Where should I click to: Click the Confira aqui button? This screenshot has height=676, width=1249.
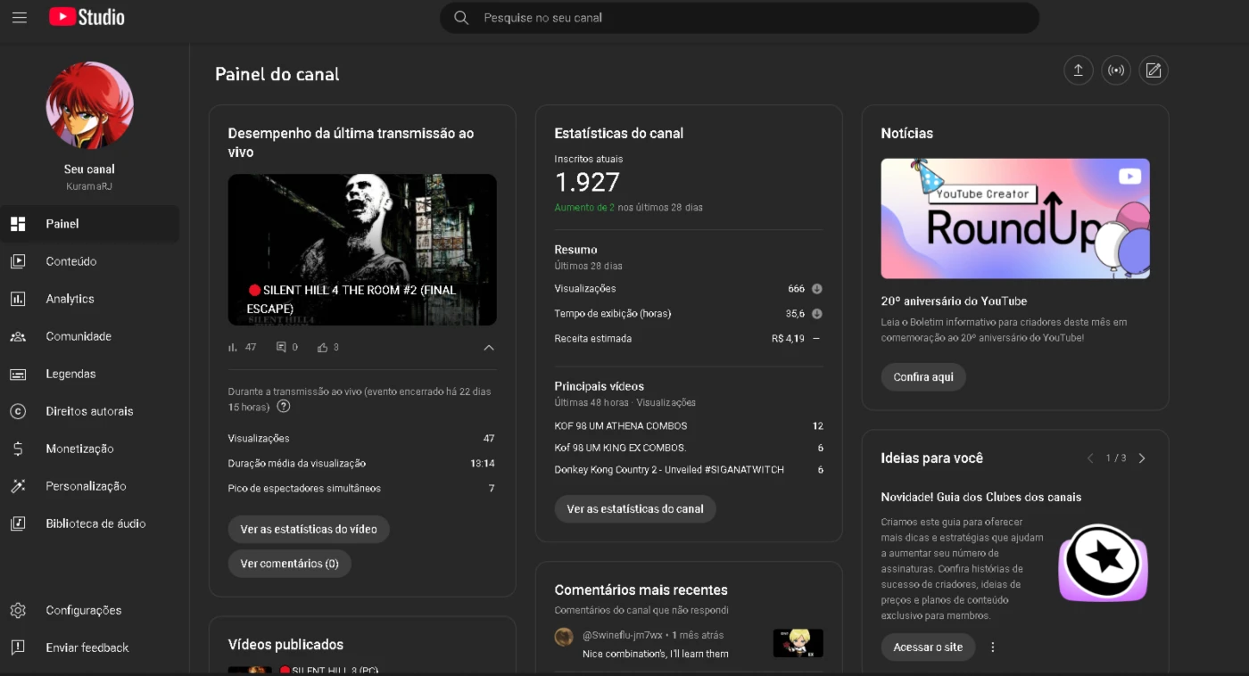923,377
